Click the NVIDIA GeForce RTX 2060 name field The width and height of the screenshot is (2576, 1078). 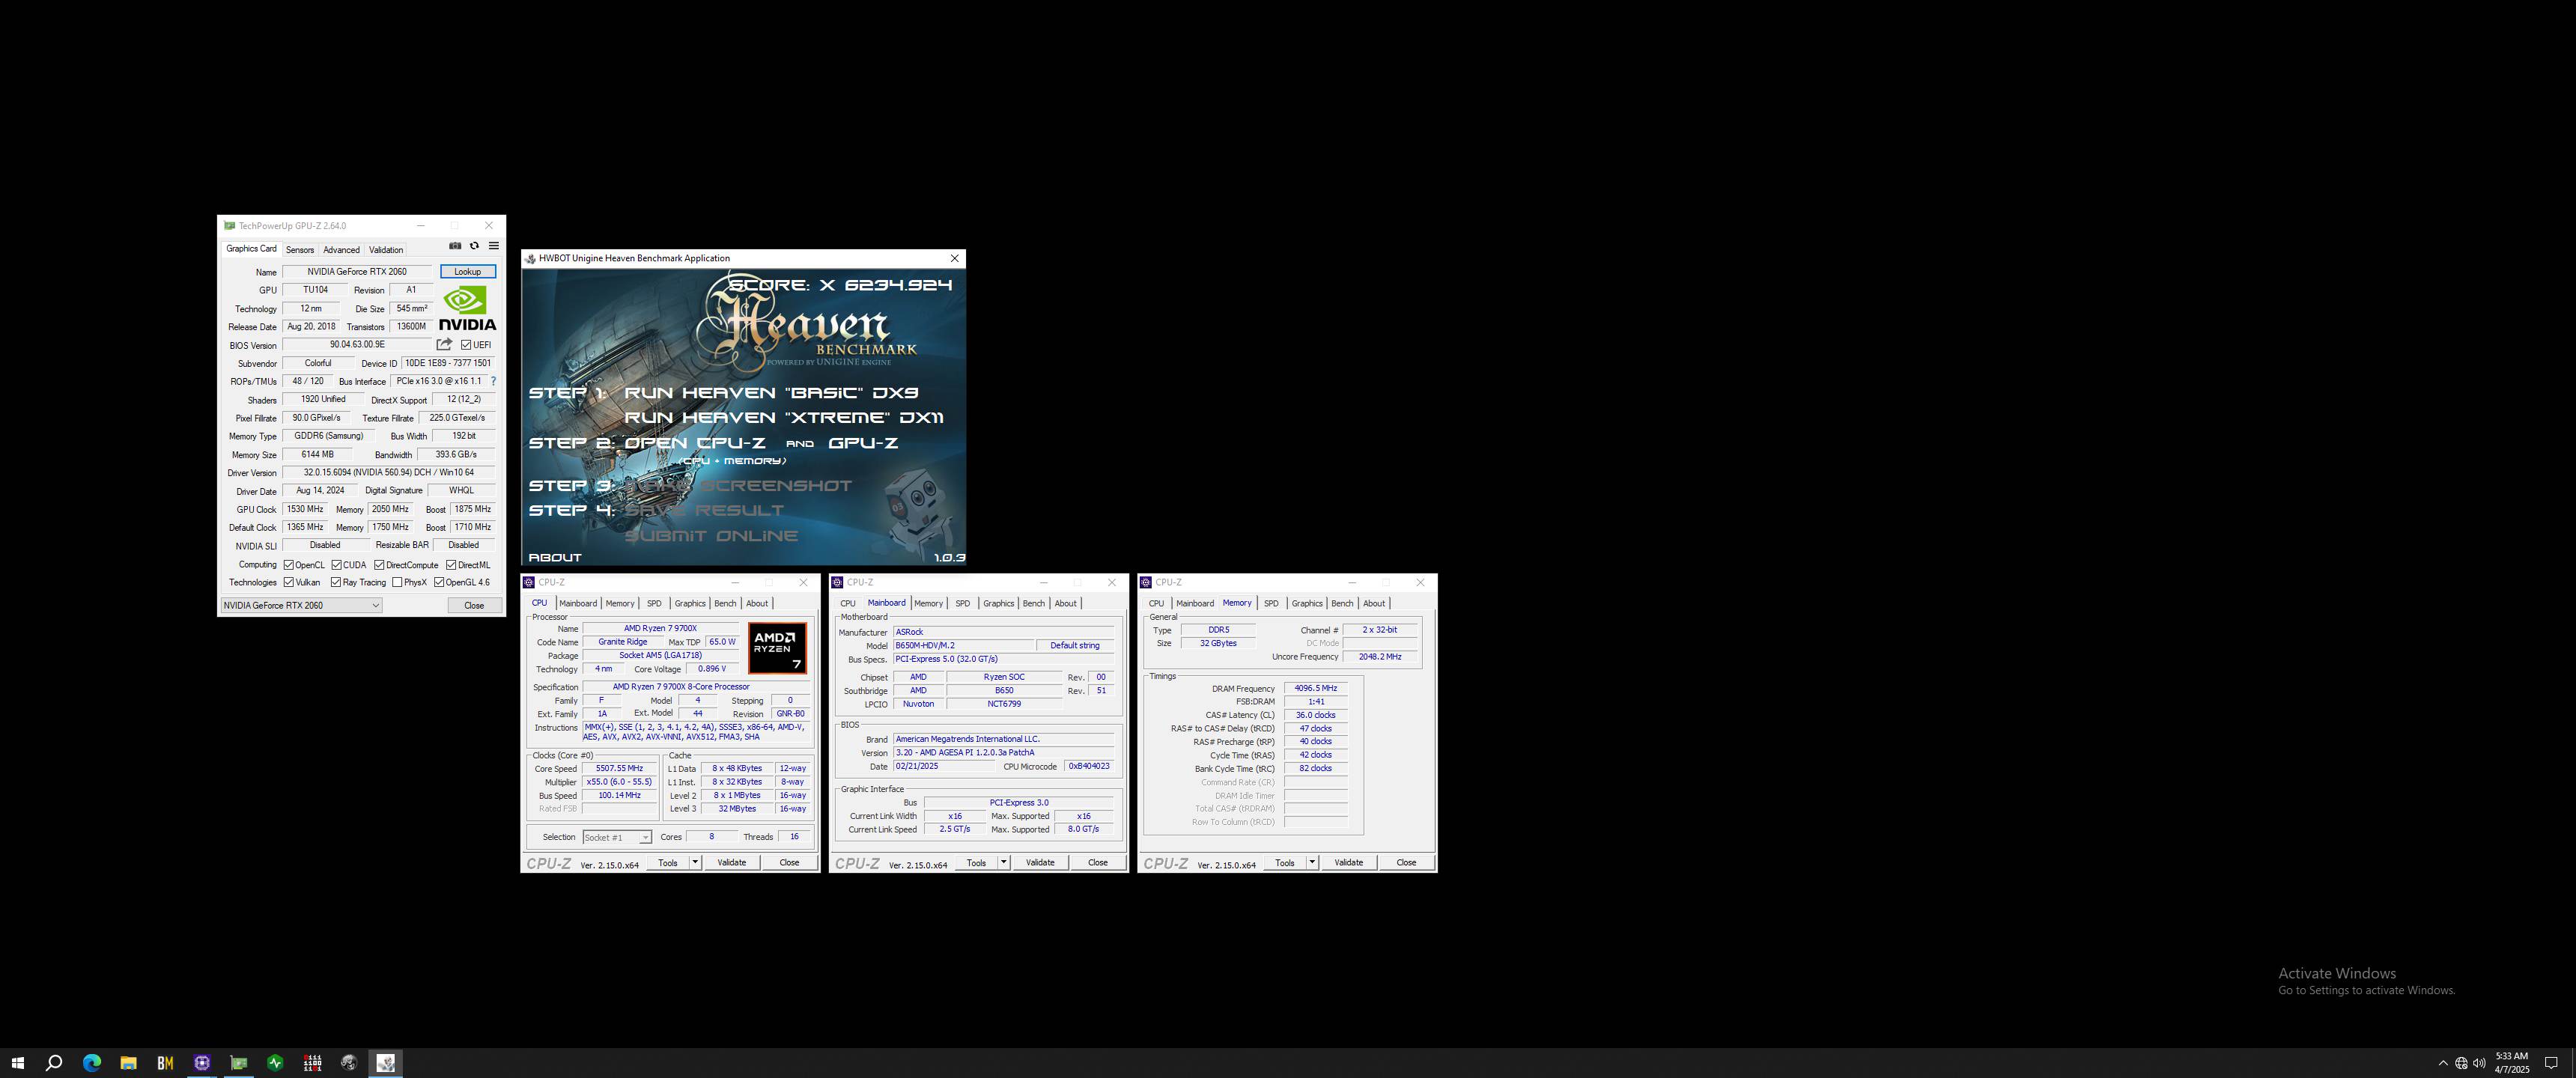click(x=357, y=271)
